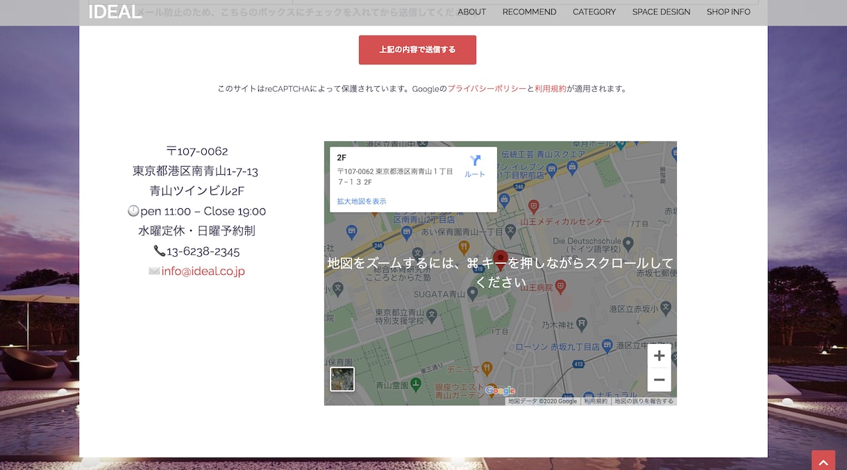Open 拡大地図を表示 larger map link

point(362,201)
